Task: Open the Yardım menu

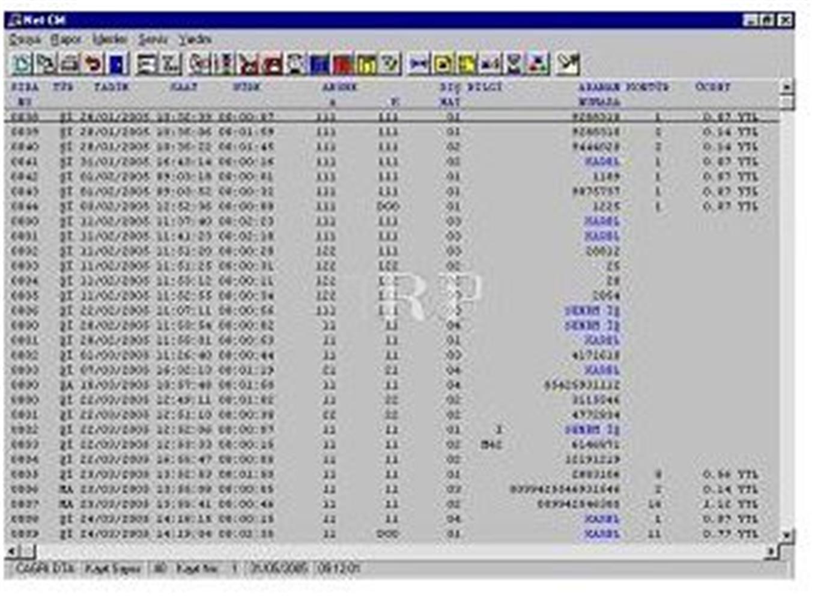Action: point(195,40)
